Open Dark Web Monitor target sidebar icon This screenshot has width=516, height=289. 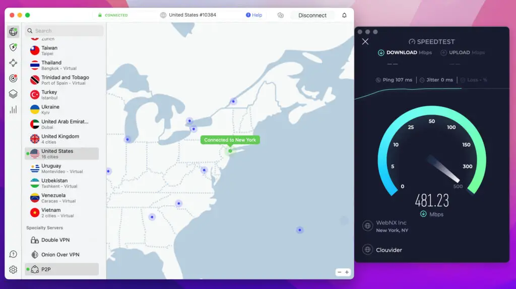[13, 79]
